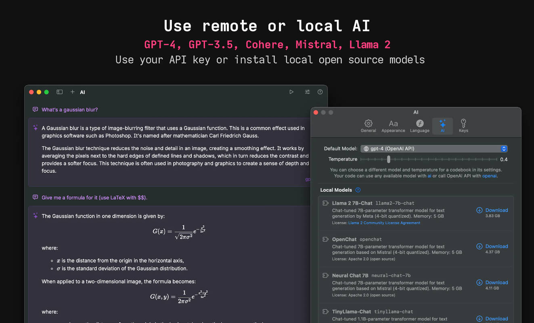Click the 'Give me a formula' prompt
This screenshot has height=323, width=534.
point(94,198)
